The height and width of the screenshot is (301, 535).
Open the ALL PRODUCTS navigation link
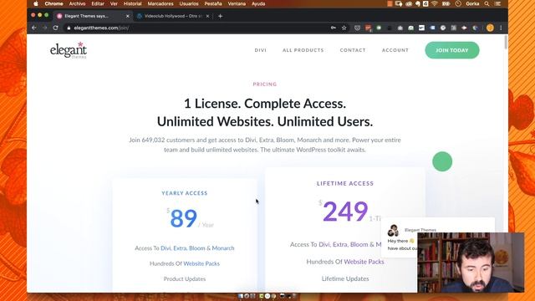pyautogui.click(x=303, y=50)
